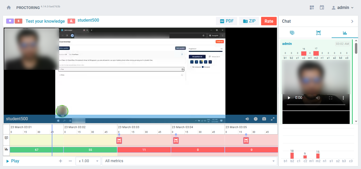Zoom out the timeline with minus icon
The image size is (361, 169).
70,161
